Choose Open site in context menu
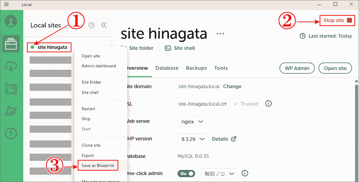 tap(91, 56)
